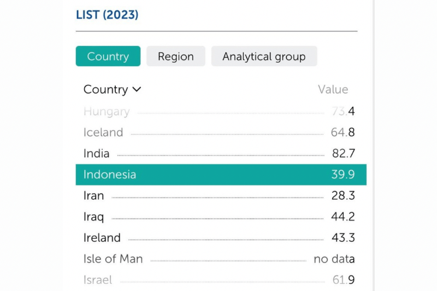
Task: Select Iran in the list
Action: pyautogui.click(x=93, y=195)
